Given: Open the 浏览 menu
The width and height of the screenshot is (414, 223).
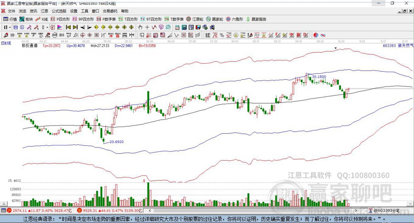Looking at the screenshot, I should point(23,11).
